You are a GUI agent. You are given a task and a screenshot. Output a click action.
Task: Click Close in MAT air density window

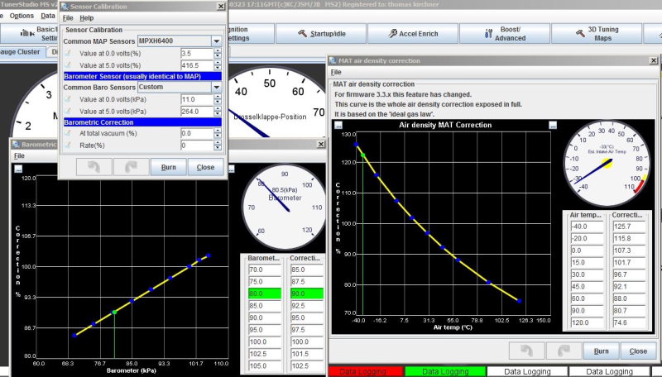pyautogui.click(x=638, y=351)
